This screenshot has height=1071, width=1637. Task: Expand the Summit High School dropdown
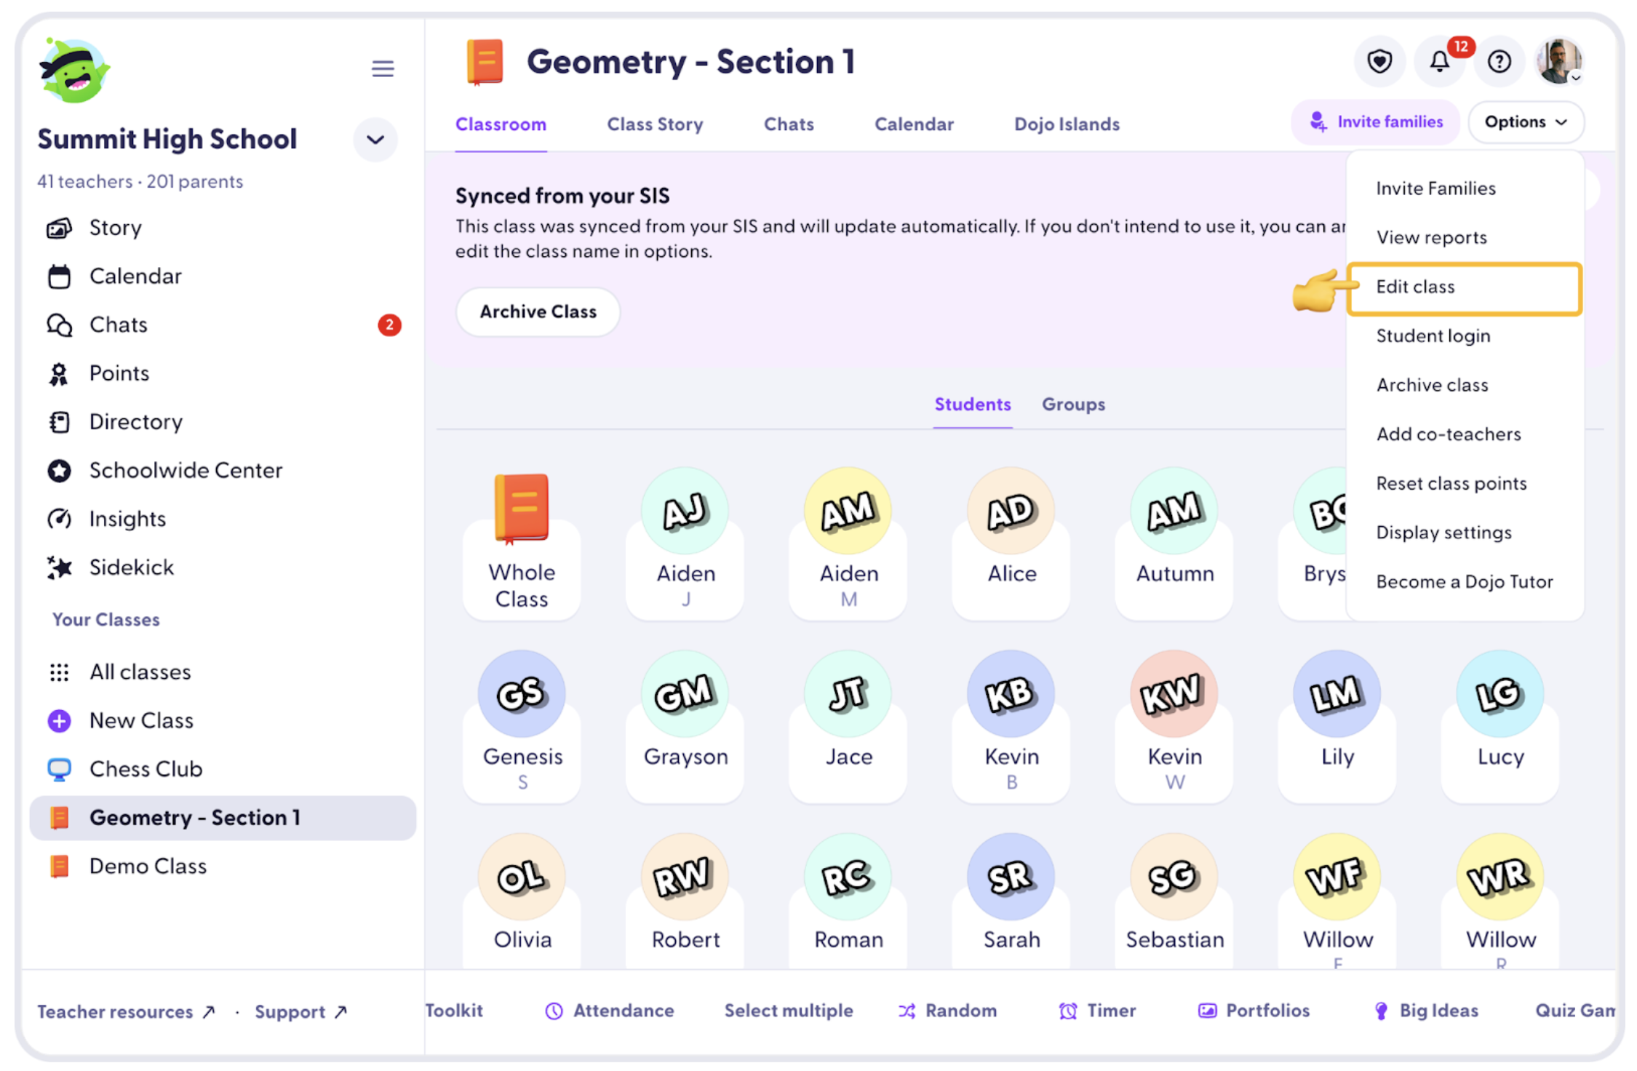(375, 140)
